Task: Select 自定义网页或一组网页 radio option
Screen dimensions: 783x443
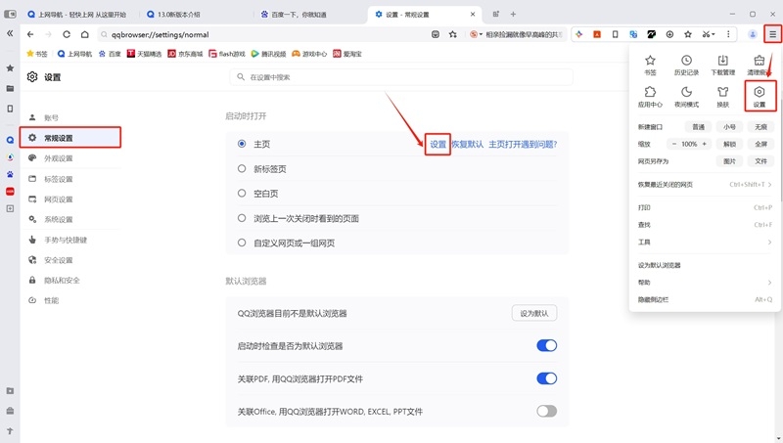Action: coord(242,243)
